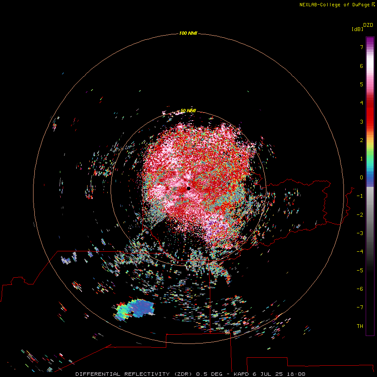Click the 4 value on the color scale
This screenshot has height=377, width=377.
(x=362, y=103)
